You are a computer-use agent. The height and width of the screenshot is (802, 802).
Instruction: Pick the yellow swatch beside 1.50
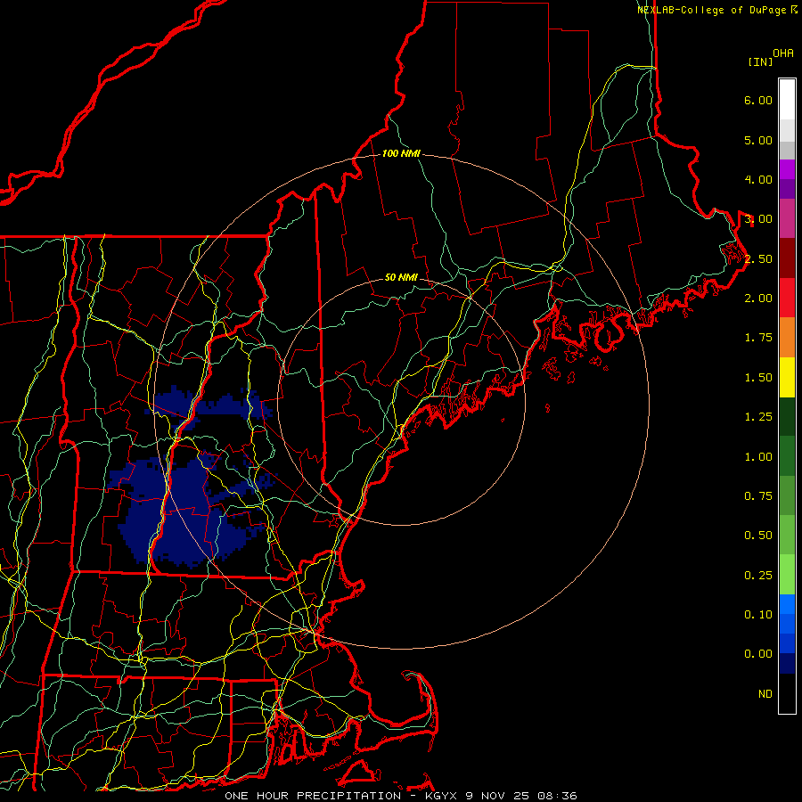pyautogui.click(x=787, y=377)
